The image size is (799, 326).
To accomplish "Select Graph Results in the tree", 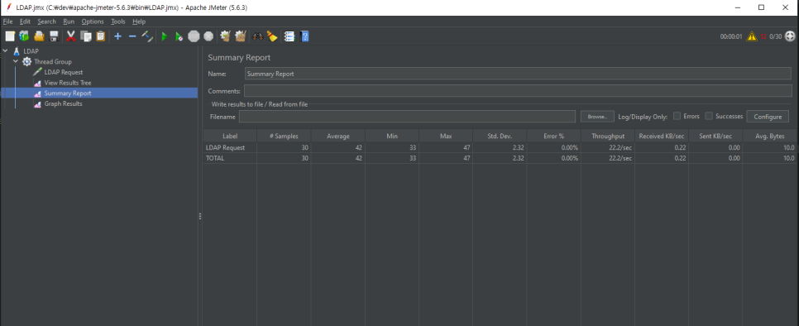I will (x=63, y=103).
